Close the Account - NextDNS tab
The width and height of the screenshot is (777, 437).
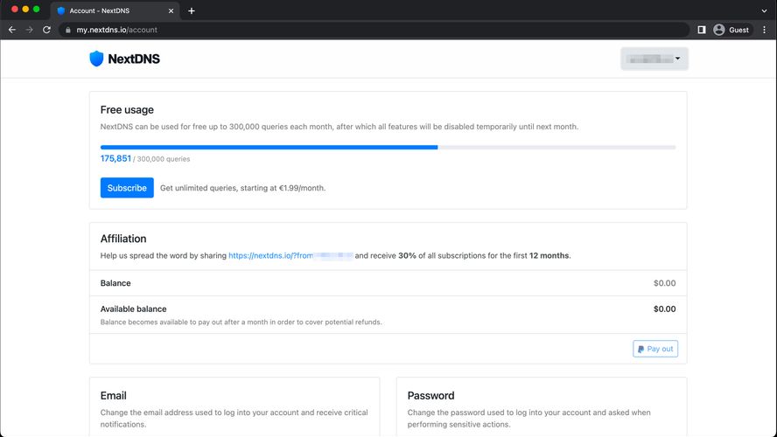tap(171, 10)
